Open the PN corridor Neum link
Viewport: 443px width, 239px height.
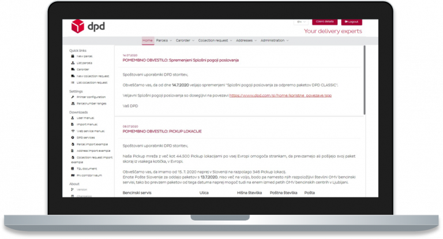pos(89,175)
